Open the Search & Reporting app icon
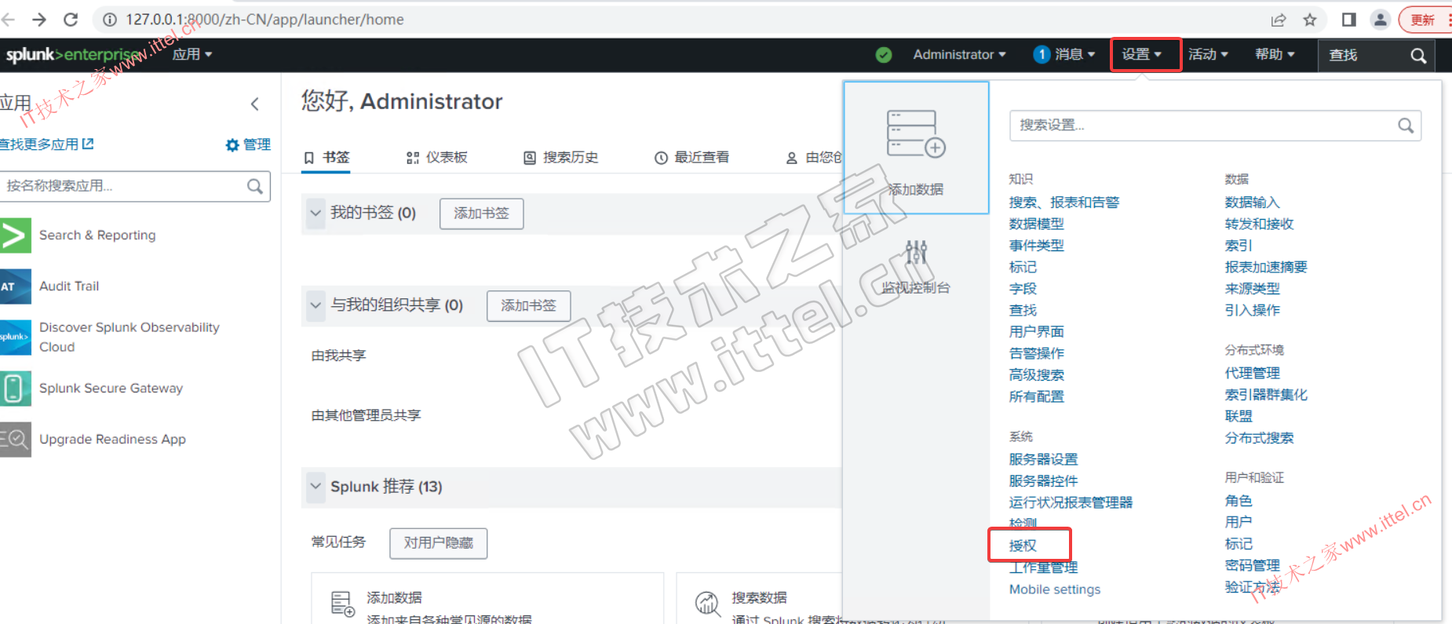1452x624 pixels. tap(16, 235)
